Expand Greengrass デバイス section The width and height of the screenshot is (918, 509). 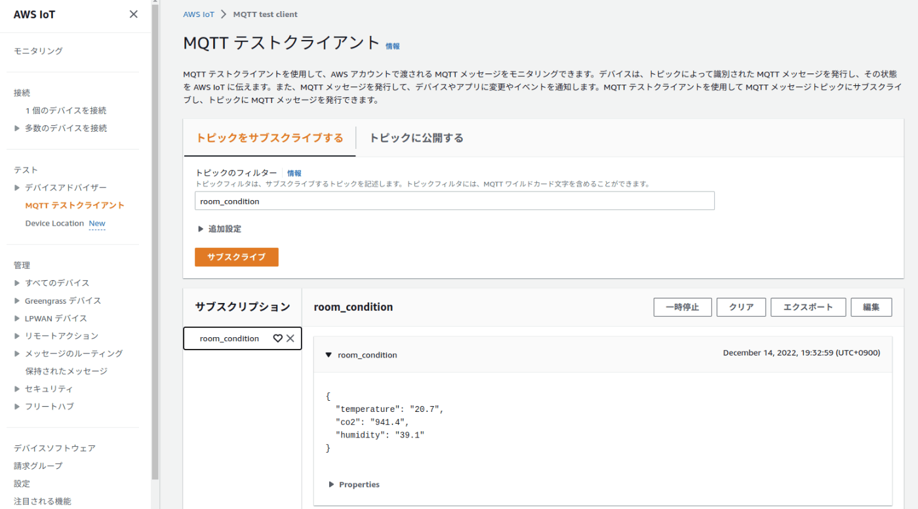point(17,301)
